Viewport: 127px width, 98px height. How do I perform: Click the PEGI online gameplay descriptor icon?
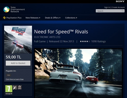coord(20,87)
